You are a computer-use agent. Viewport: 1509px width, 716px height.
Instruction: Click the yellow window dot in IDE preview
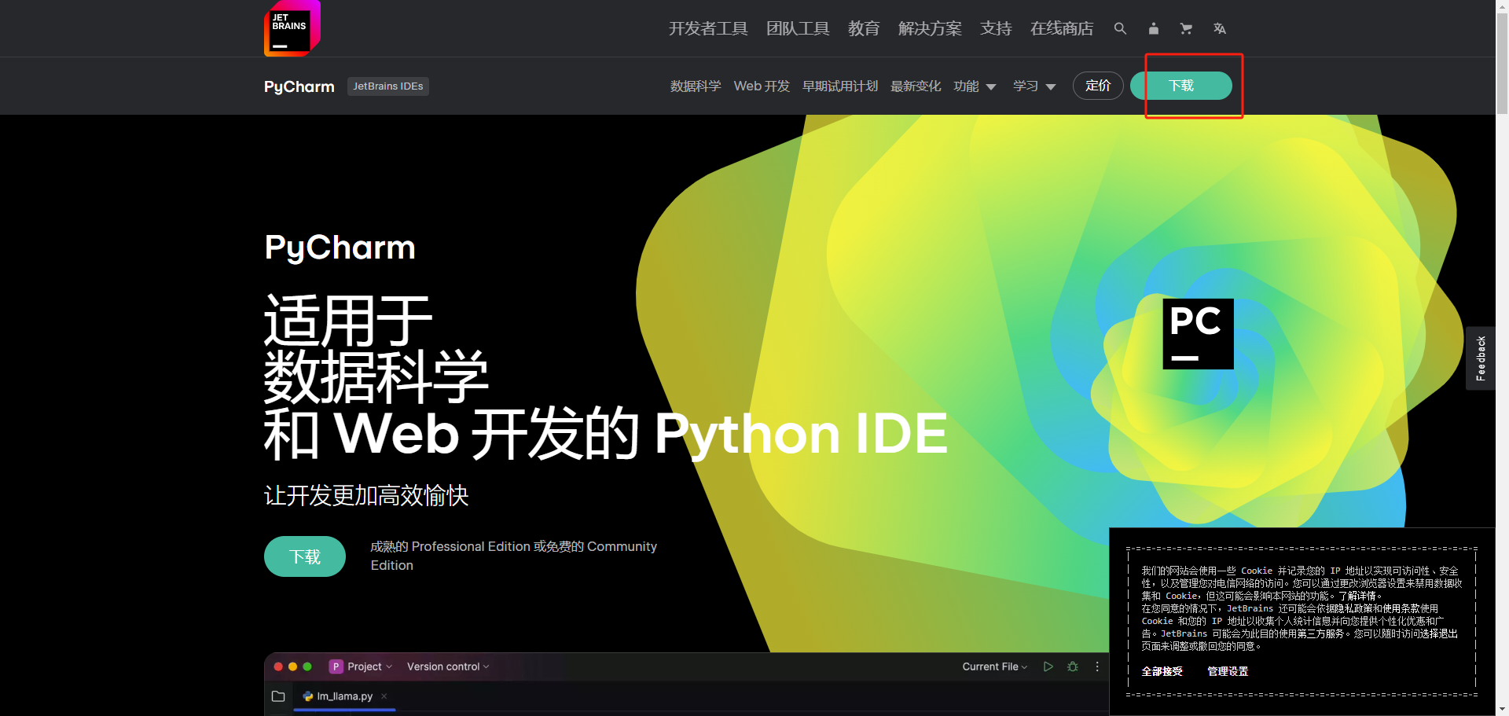coord(293,666)
